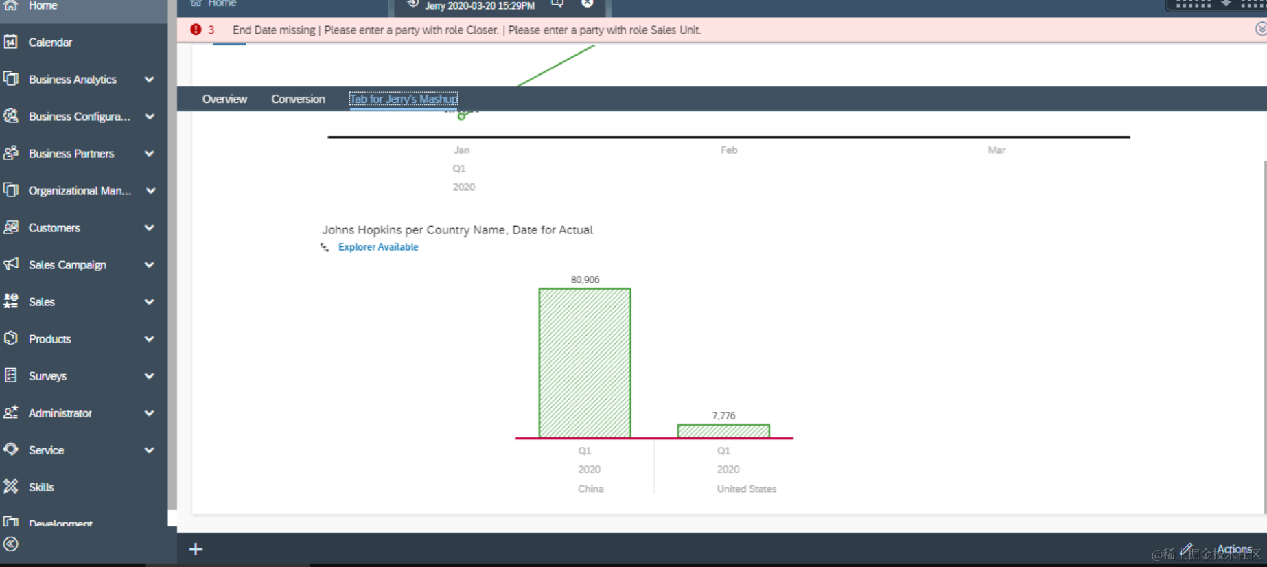1267x567 pixels.
Task: Switch to the Conversion tab
Action: click(x=298, y=99)
